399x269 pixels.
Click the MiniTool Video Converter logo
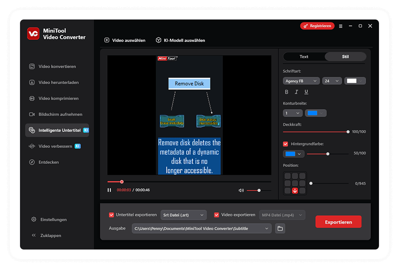[33, 33]
